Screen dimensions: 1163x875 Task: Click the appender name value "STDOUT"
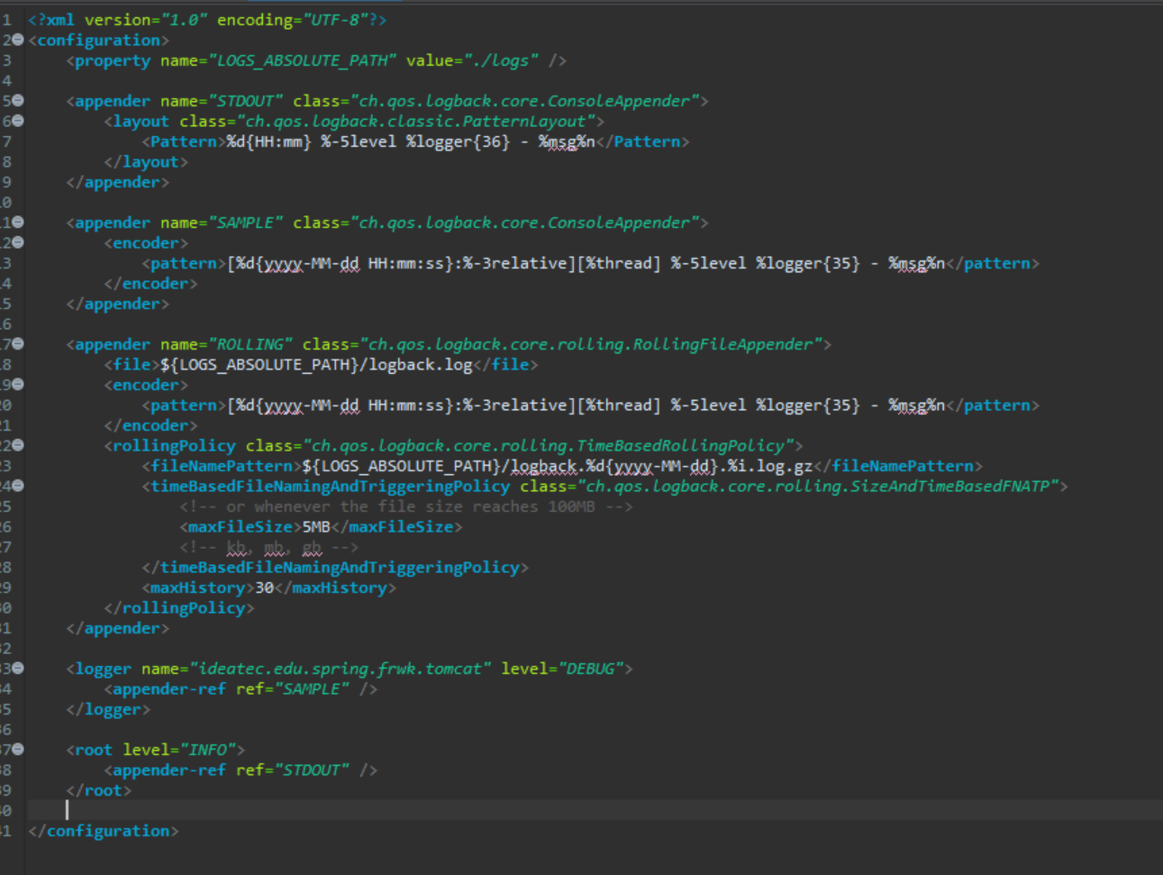[246, 101]
